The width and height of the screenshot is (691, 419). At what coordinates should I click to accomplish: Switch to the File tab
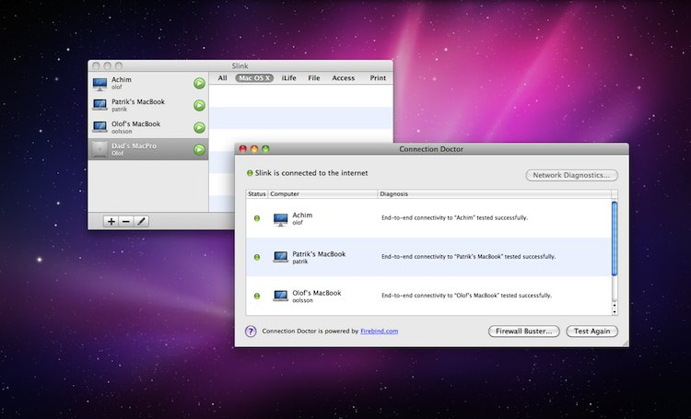click(x=314, y=78)
